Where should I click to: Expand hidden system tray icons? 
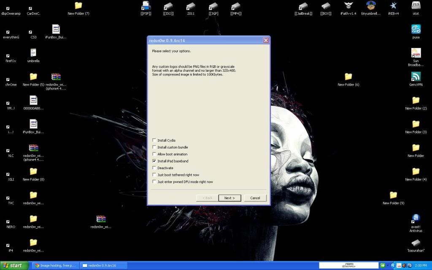pyautogui.click(x=393, y=266)
